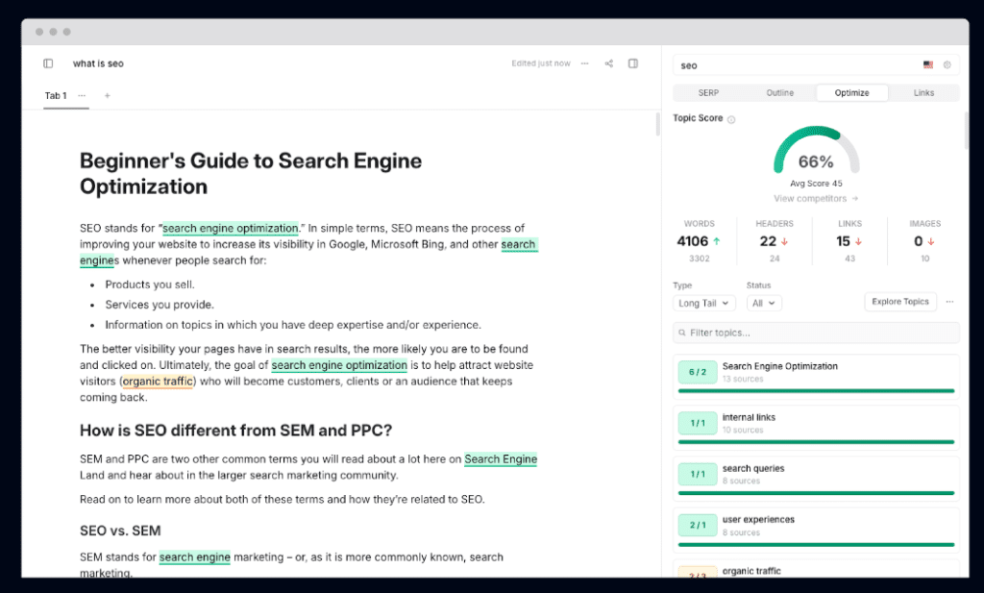Select Tab 1 in the editor
The height and width of the screenshot is (593, 984).
click(x=56, y=95)
